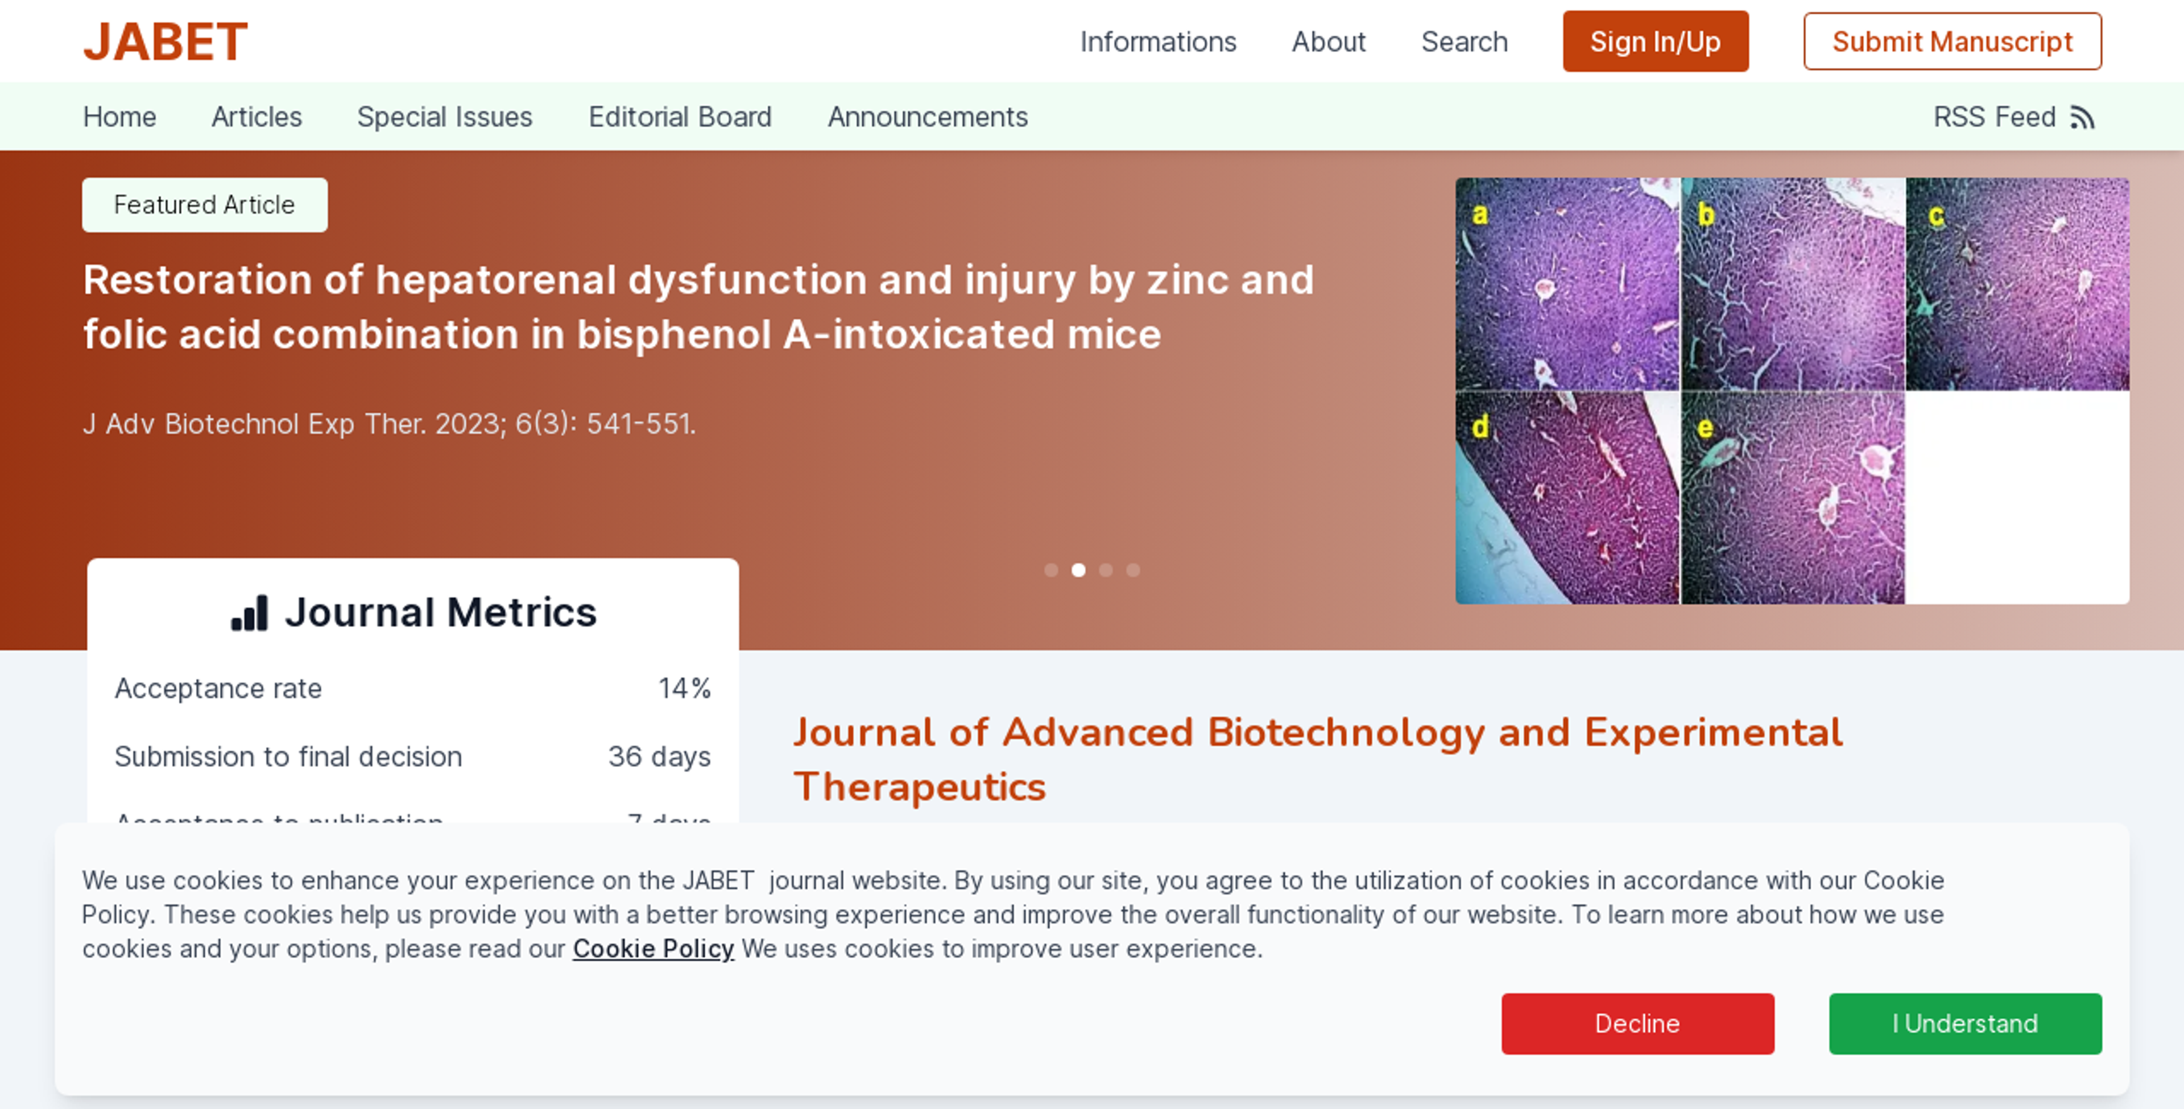2184x1109 pixels.
Task: Open the featured hepatorenal dysfunction article title
Action: [698, 306]
